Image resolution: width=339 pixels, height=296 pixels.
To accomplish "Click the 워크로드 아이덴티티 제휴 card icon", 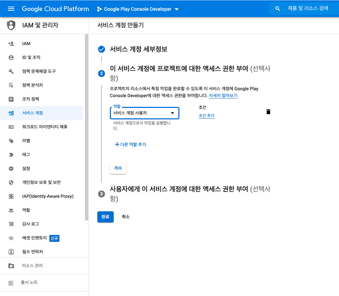I will click(11, 127).
